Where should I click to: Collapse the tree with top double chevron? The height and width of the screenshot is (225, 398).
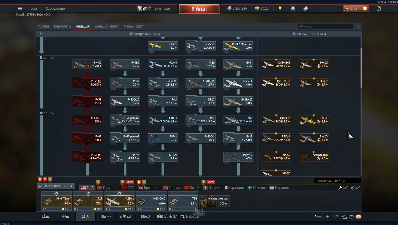(41, 34)
